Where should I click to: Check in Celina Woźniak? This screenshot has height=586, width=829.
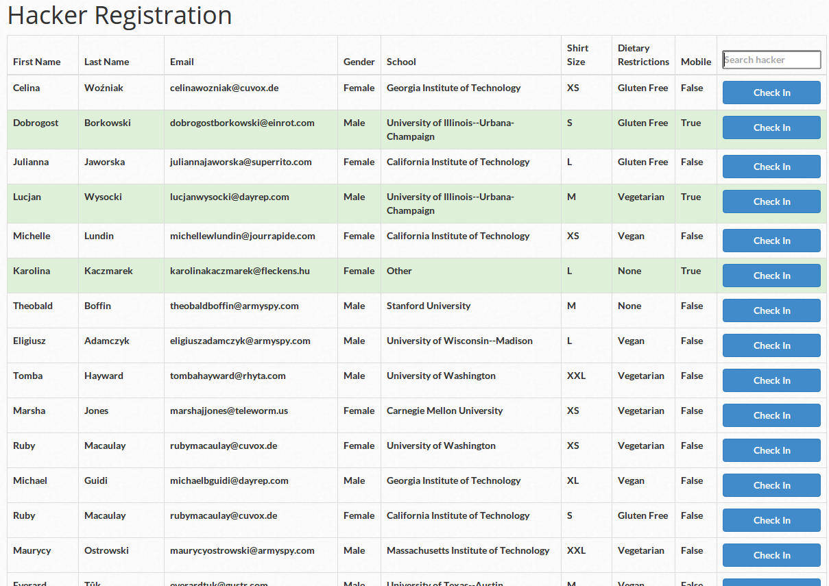pyautogui.click(x=771, y=93)
